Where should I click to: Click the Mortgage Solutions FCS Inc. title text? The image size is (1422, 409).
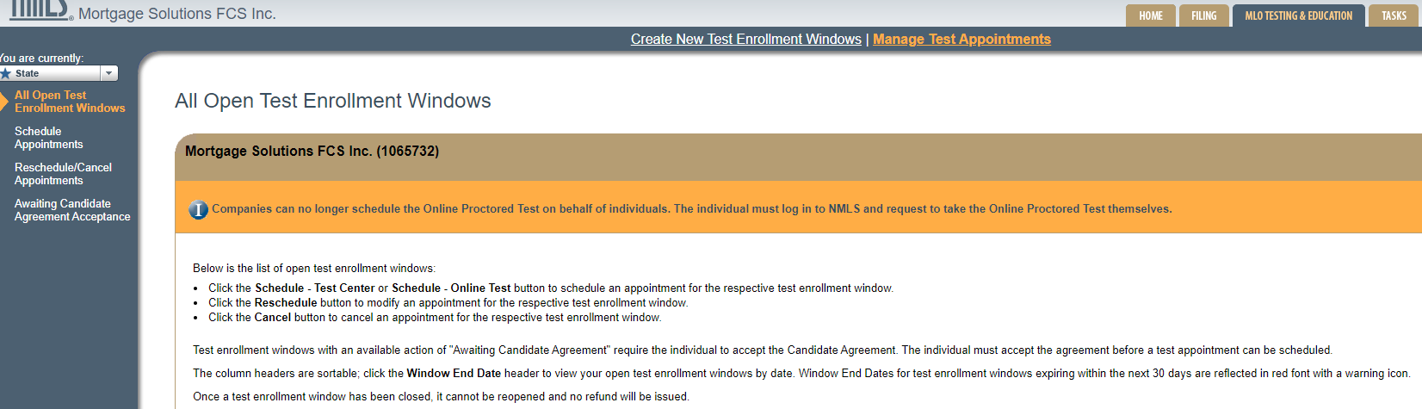tap(177, 14)
